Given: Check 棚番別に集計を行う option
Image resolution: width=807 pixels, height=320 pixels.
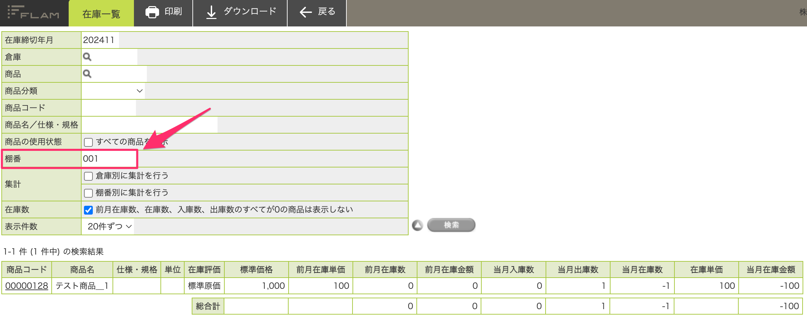Looking at the screenshot, I should point(88,193).
